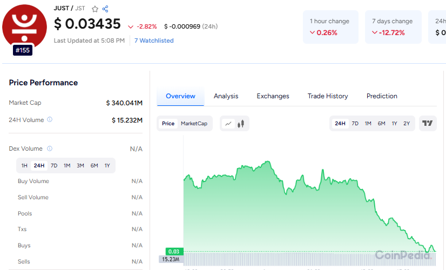This screenshot has height=270, width=446.
Task: Click the Buy Volume row label
Action: (33, 181)
